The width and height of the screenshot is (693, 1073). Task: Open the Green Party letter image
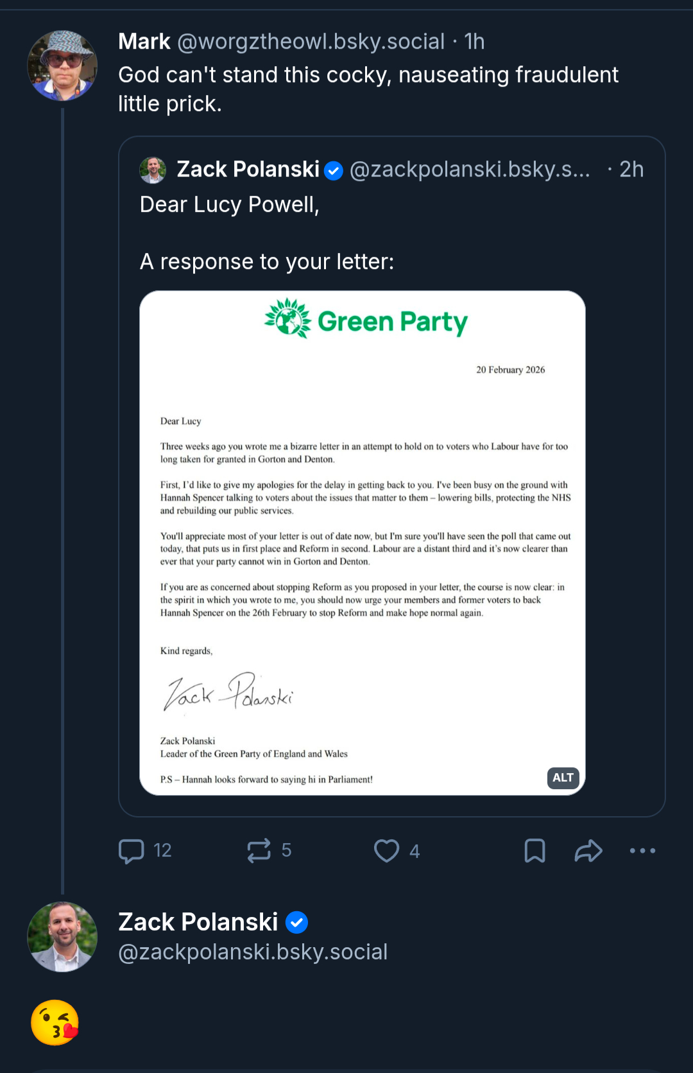[363, 543]
